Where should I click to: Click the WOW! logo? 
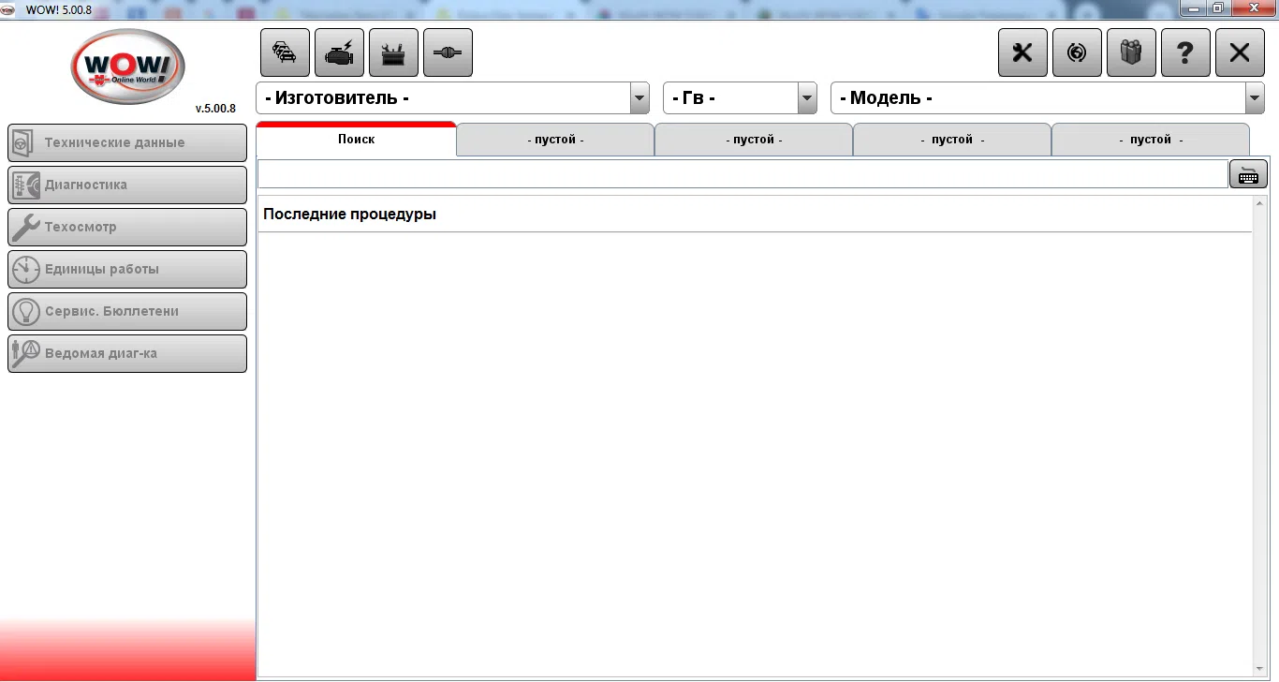tap(127, 67)
